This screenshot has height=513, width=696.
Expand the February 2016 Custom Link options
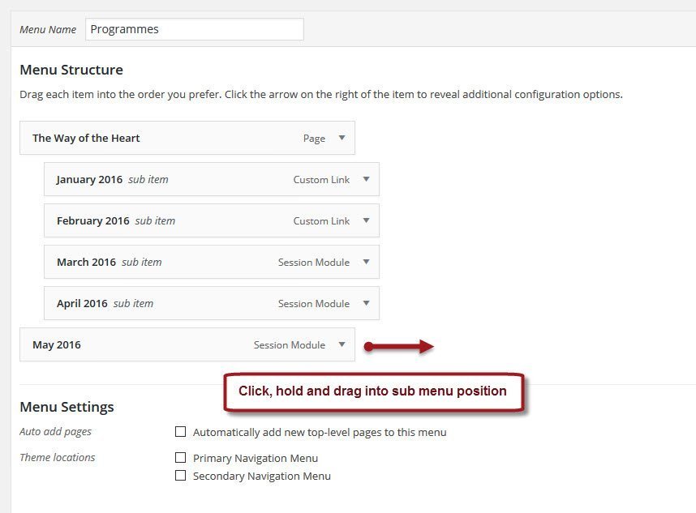365,220
